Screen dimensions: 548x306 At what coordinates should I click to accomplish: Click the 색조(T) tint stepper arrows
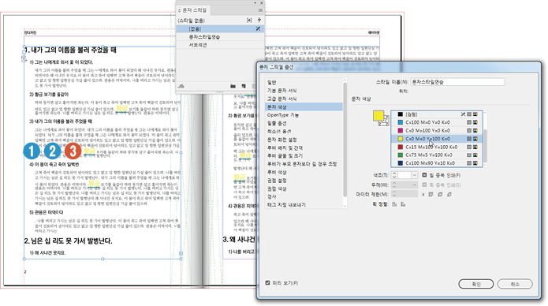coord(394,175)
